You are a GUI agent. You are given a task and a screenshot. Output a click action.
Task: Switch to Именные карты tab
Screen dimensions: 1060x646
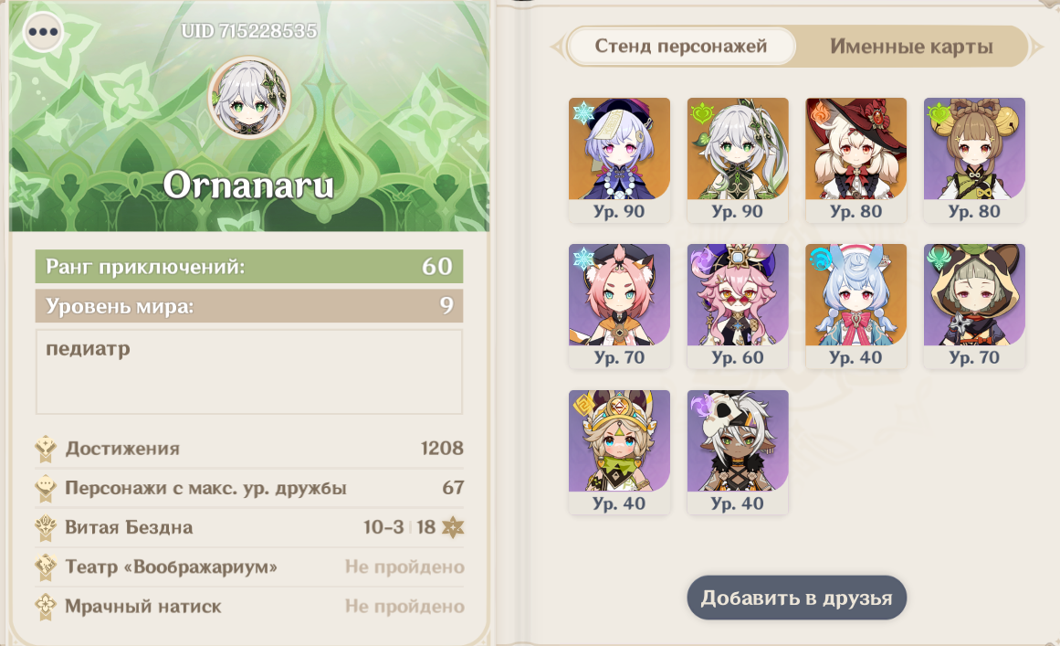coord(911,46)
